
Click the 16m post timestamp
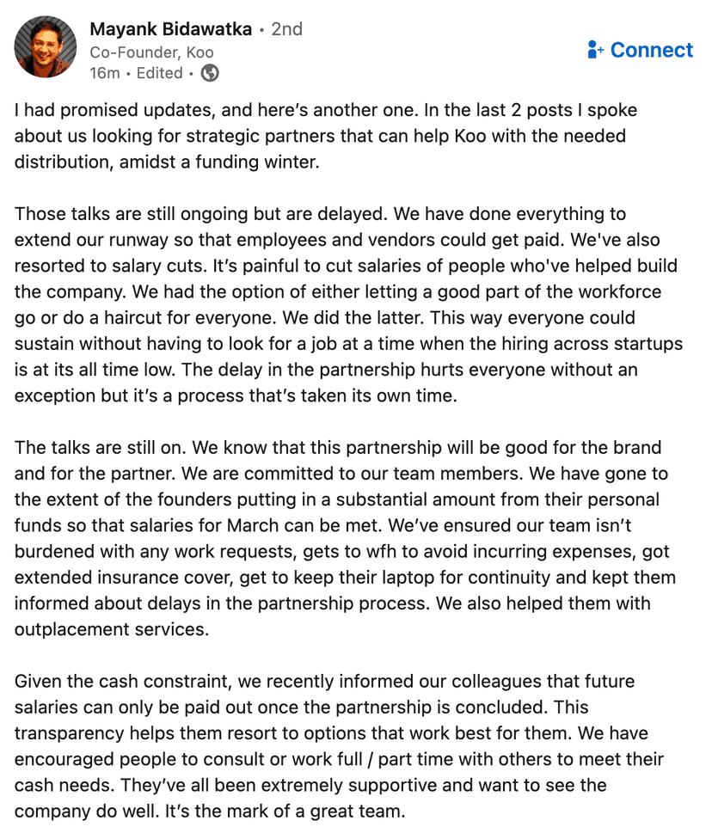[104, 73]
